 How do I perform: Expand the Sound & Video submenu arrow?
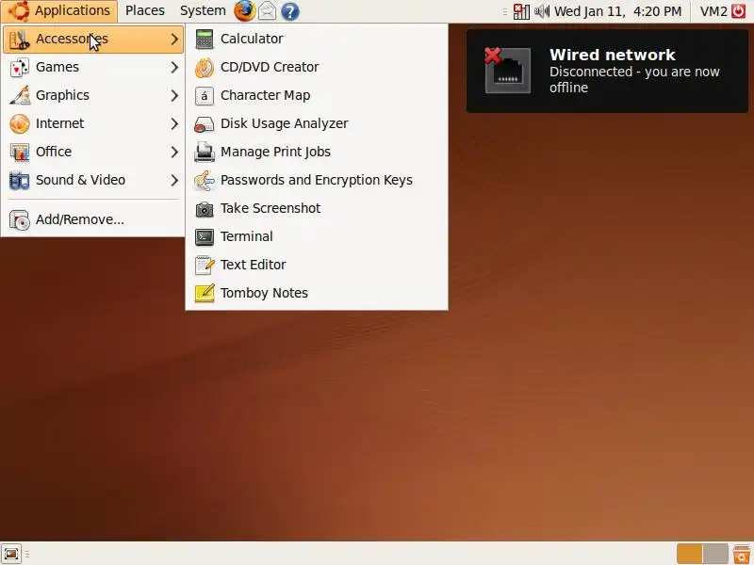(174, 181)
